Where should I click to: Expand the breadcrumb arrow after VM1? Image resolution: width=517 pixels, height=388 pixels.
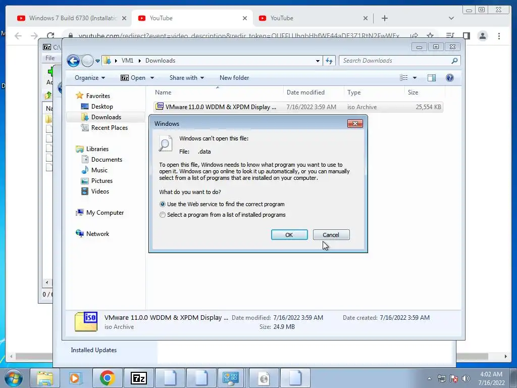coord(139,61)
